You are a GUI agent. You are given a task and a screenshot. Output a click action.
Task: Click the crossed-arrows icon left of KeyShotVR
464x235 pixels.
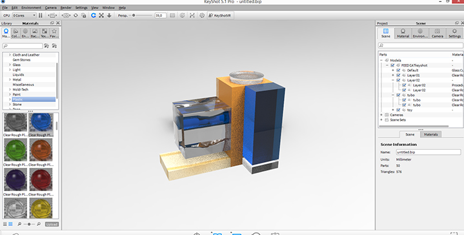(192, 15)
